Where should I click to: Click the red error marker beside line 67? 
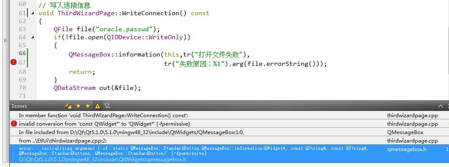[x=14, y=62]
